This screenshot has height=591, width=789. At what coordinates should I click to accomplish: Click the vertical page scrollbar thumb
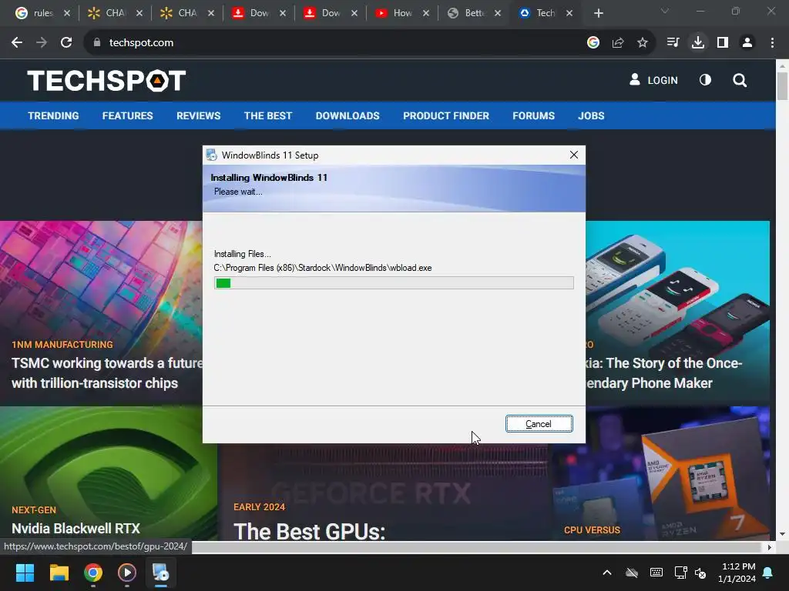coord(783,86)
